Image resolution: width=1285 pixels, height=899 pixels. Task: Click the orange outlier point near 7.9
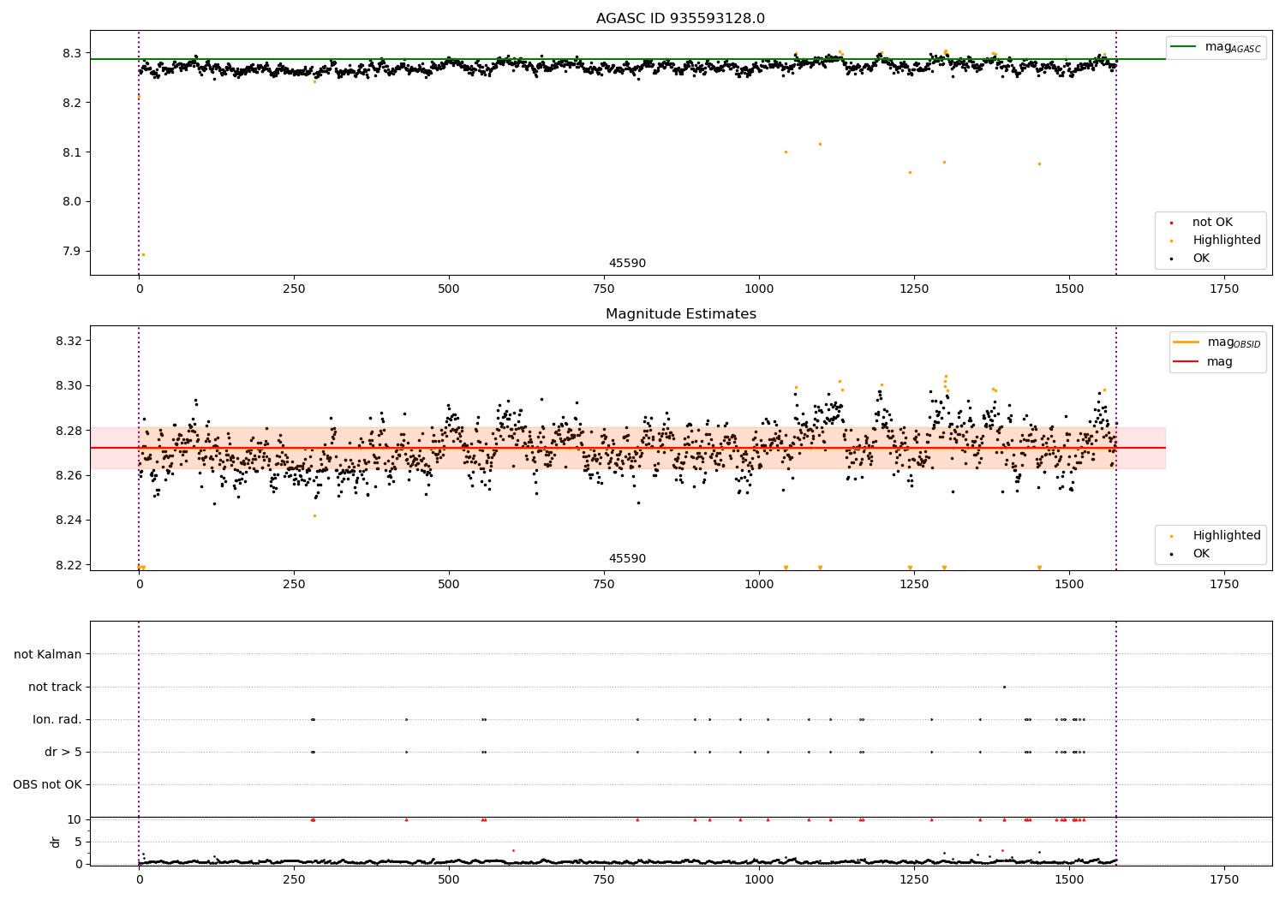(143, 254)
